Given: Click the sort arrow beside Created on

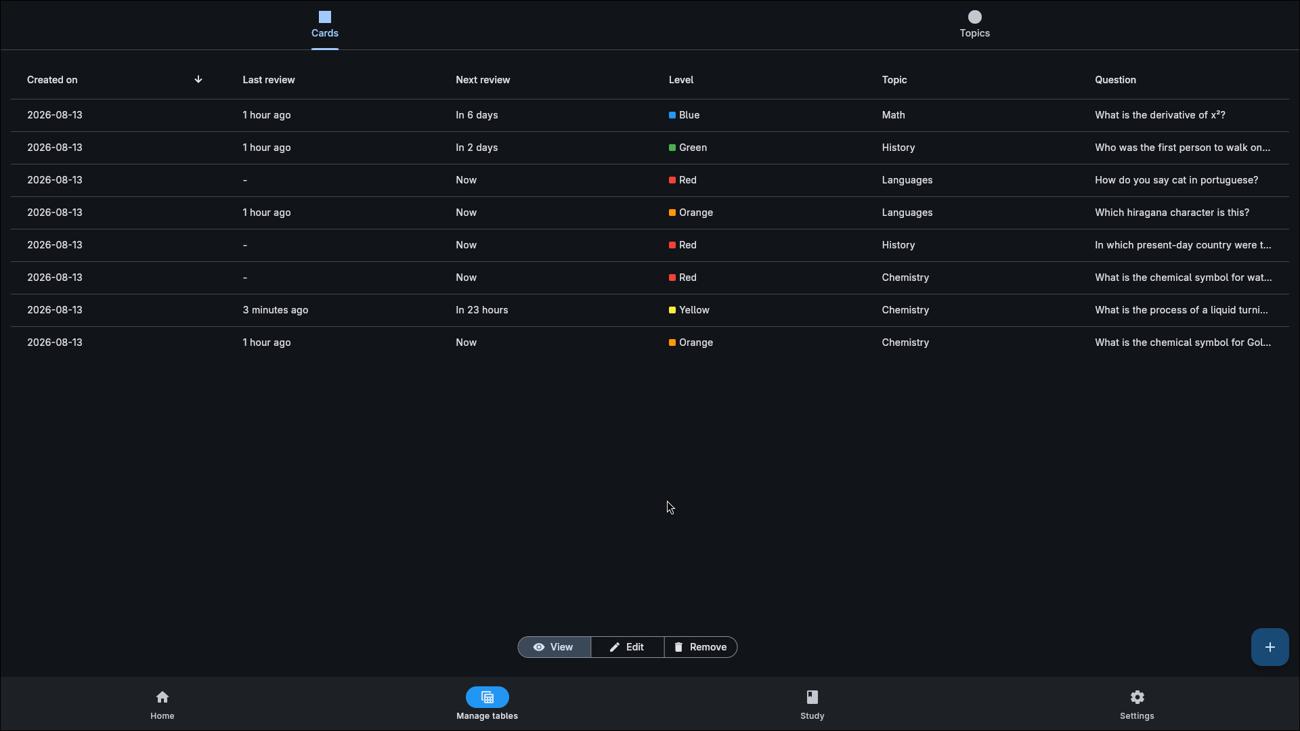Looking at the screenshot, I should (x=198, y=79).
